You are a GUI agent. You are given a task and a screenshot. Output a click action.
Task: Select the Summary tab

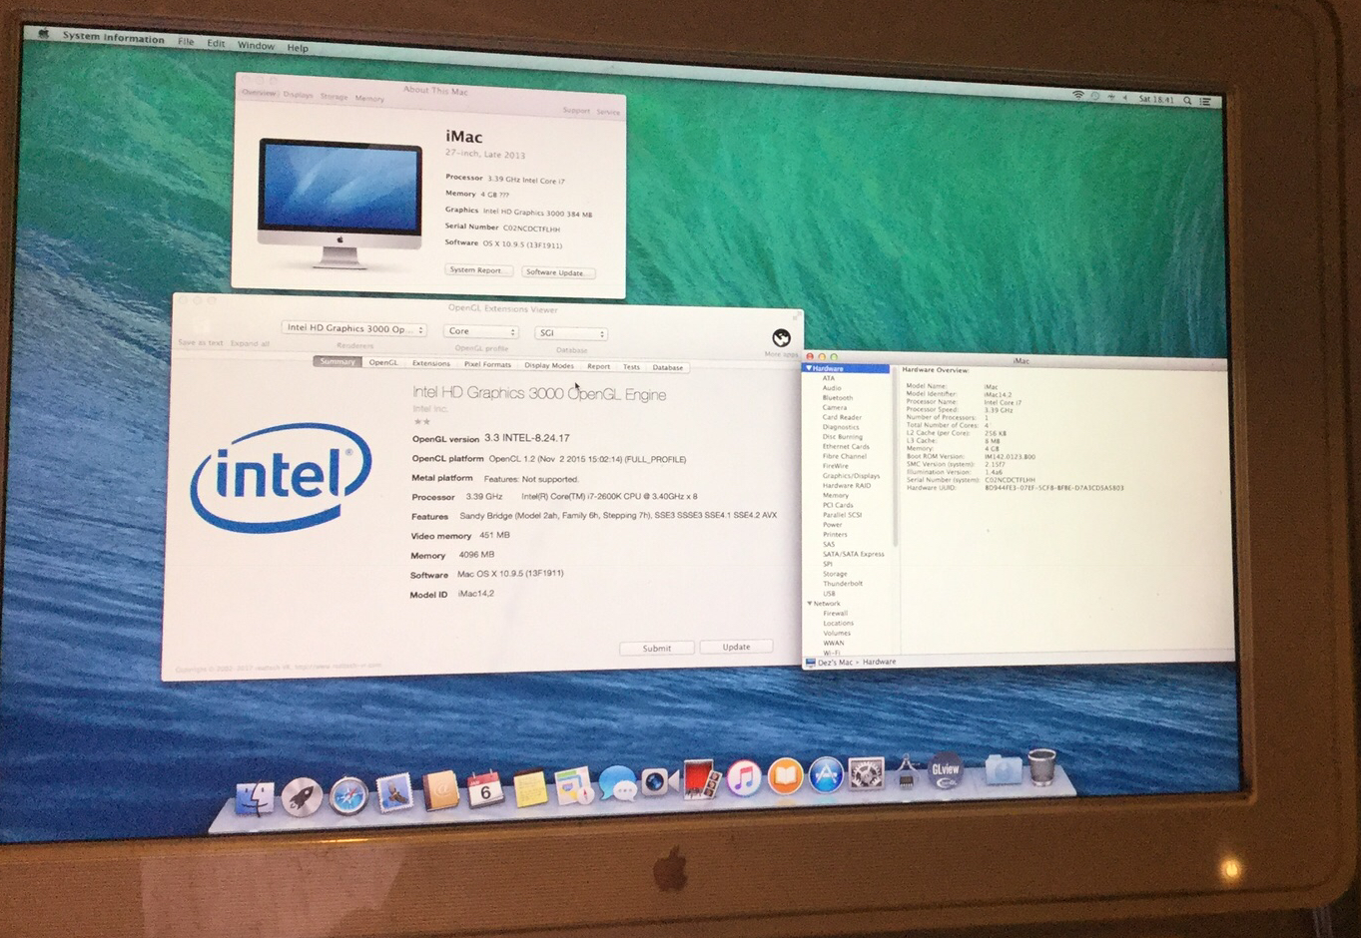click(338, 361)
